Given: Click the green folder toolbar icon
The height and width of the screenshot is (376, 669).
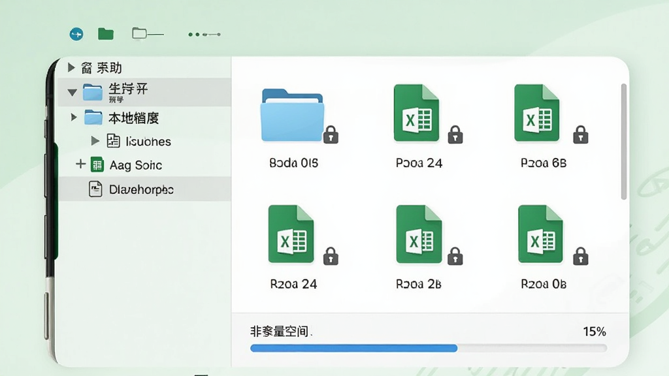Looking at the screenshot, I should [105, 34].
